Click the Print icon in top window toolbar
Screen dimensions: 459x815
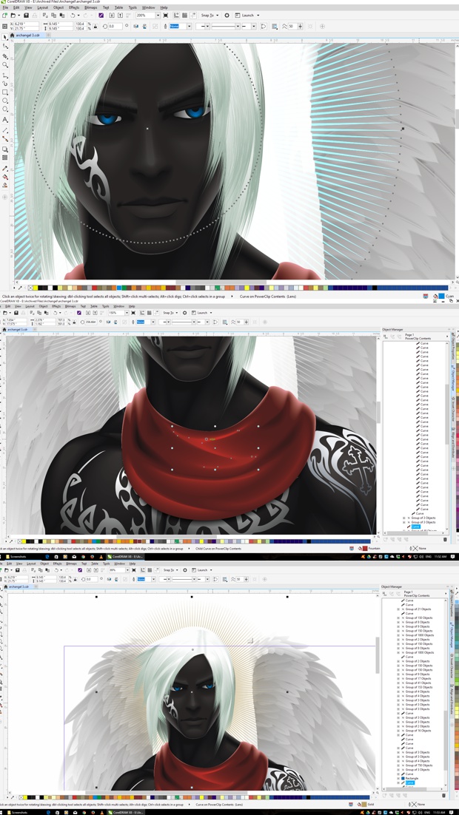pos(33,16)
